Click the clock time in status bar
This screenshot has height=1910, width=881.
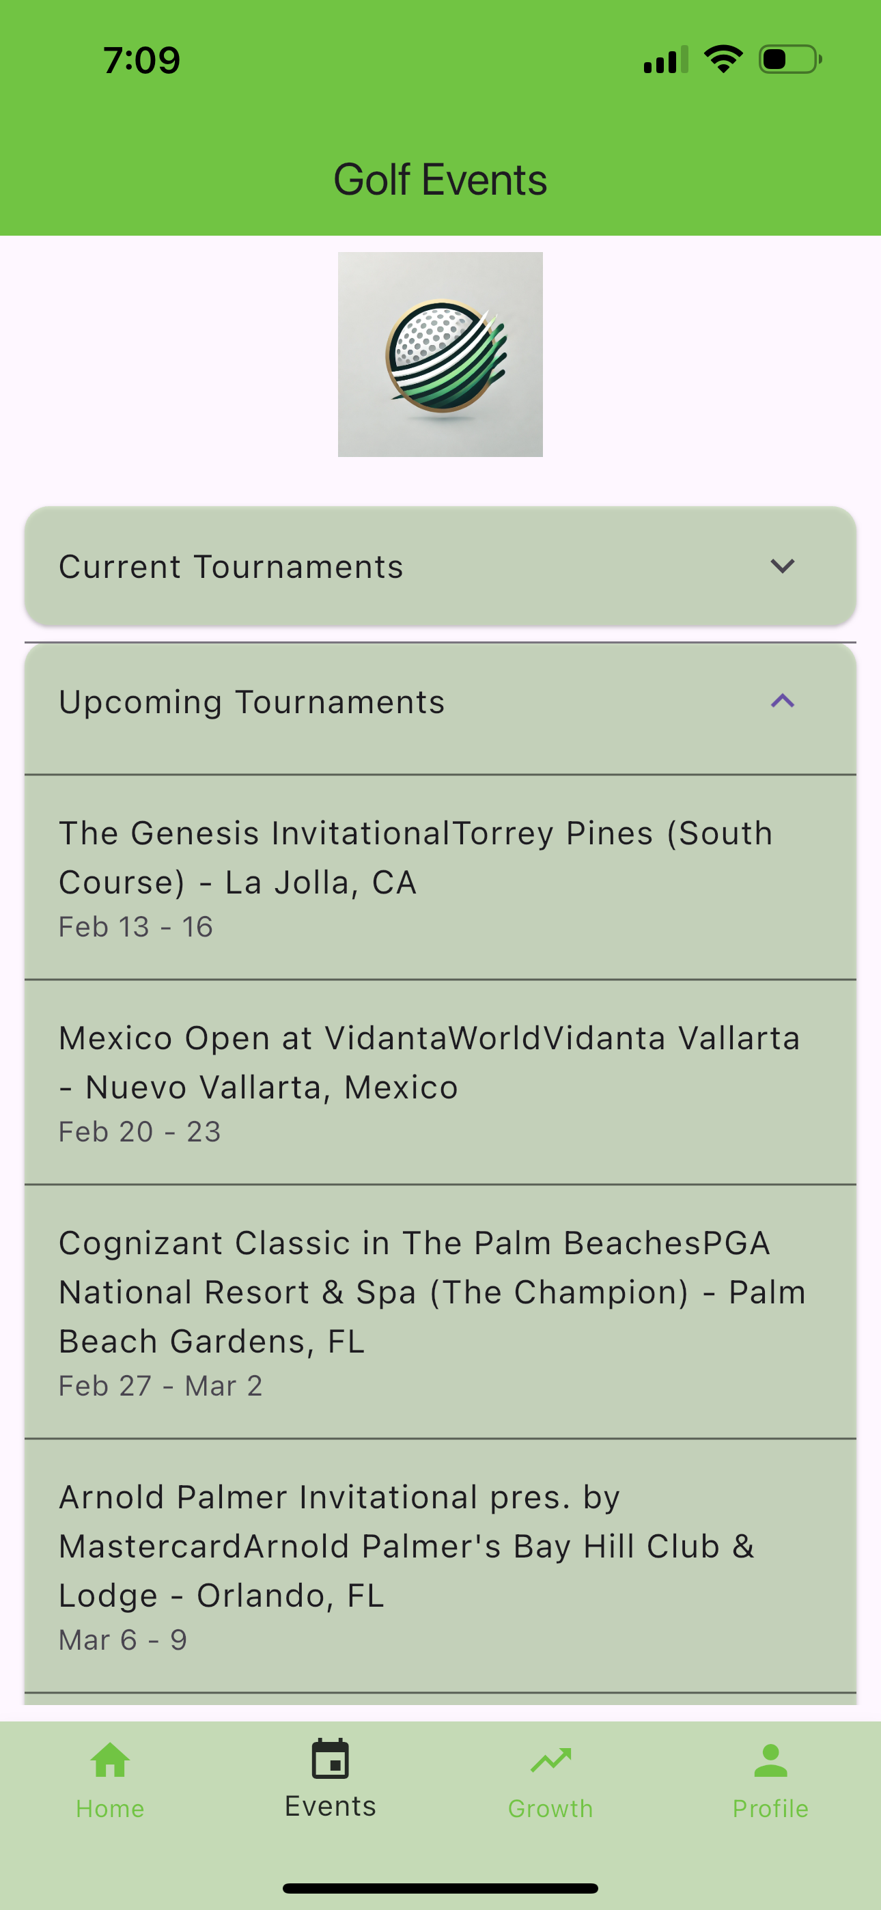141,60
